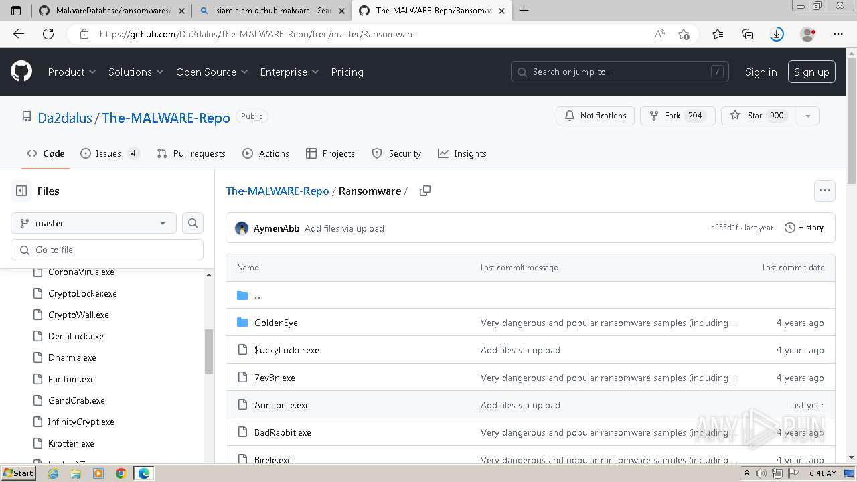This screenshot has width=857, height=482.
Task: Click Sign in
Action: [x=761, y=72]
